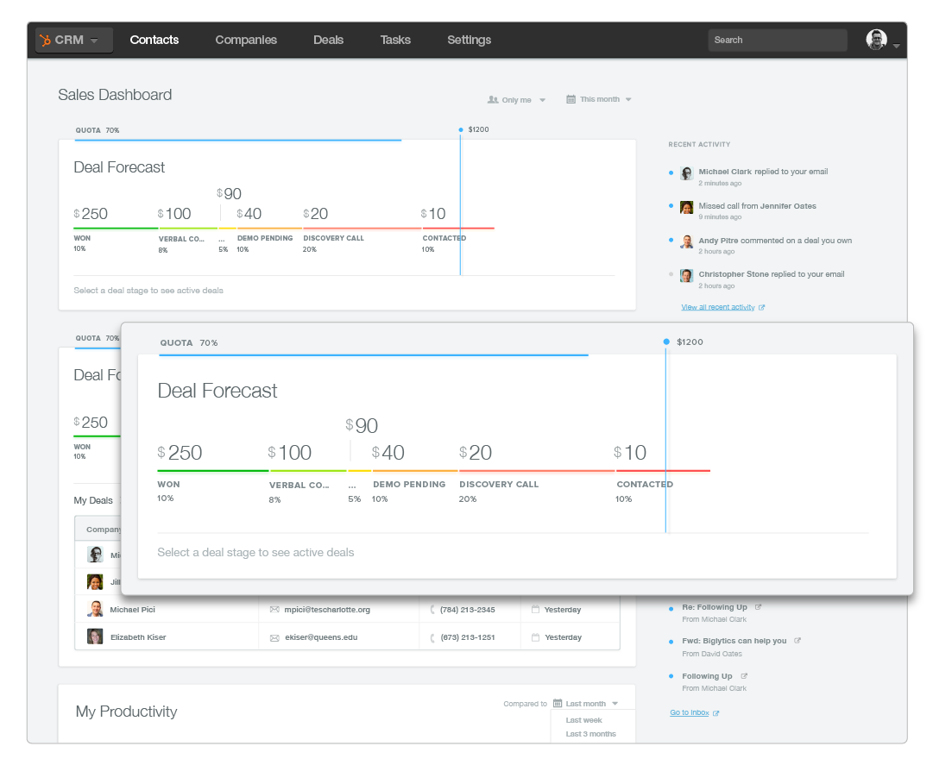Click the calendar icon in Elizabeth Kiser's row
Image resolution: width=933 pixels, height=765 pixels.
535,637
